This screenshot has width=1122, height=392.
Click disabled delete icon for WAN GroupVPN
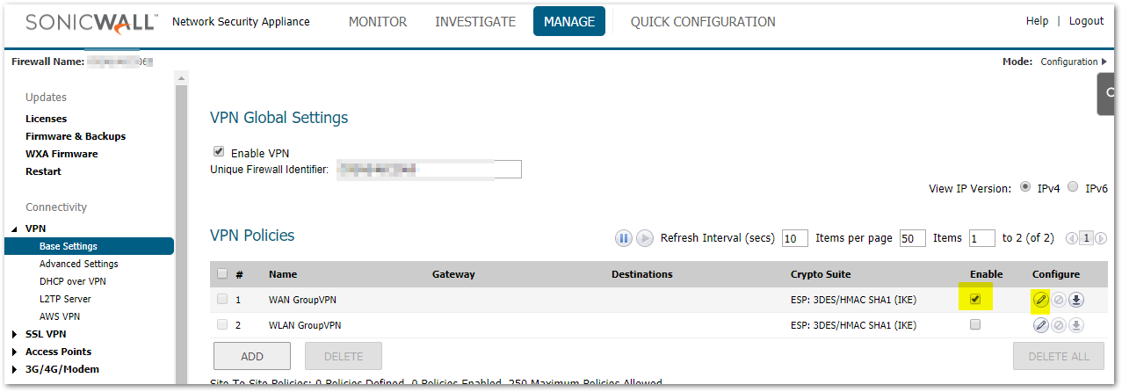coord(1059,300)
